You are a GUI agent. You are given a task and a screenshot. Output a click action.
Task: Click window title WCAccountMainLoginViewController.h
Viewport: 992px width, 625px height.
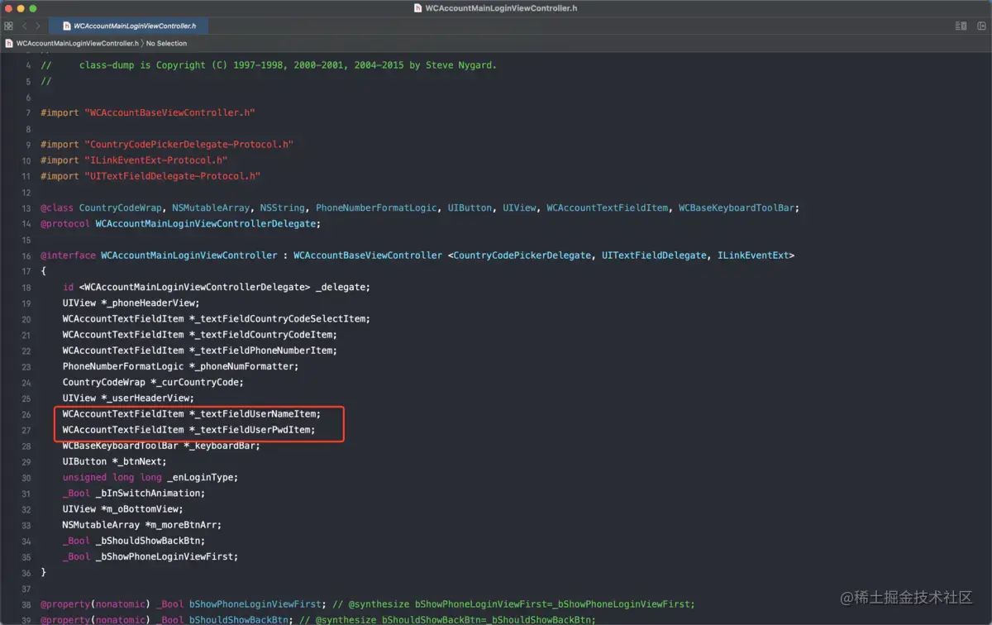coord(501,8)
